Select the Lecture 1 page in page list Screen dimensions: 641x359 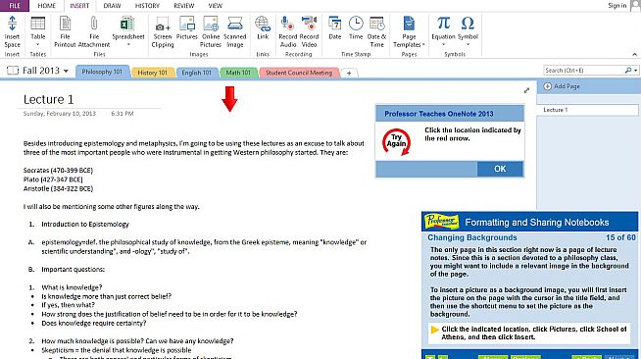pyautogui.click(x=587, y=110)
